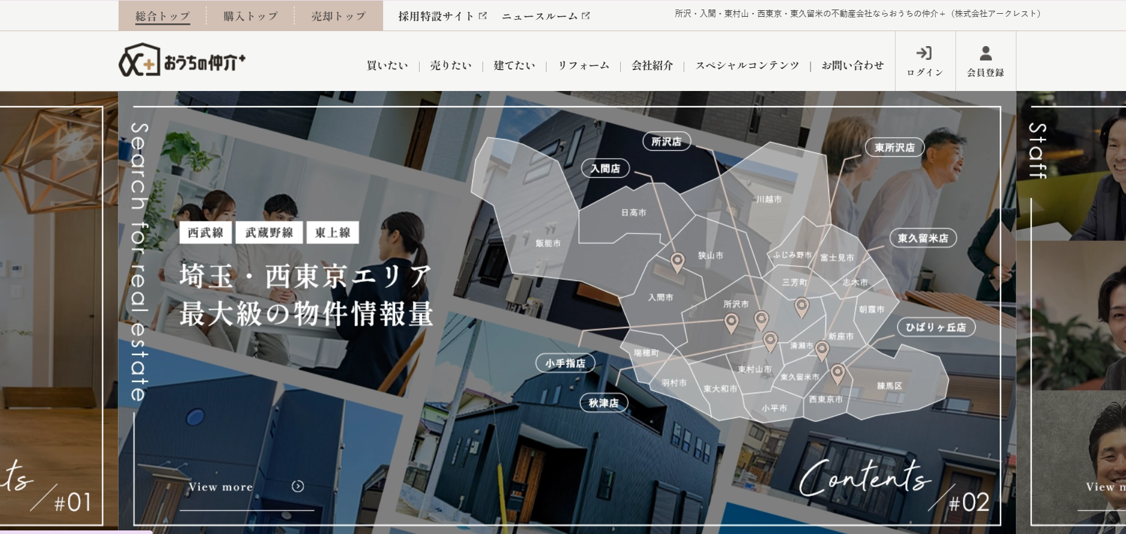Open the お問い合わせ menu

pos(852,65)
